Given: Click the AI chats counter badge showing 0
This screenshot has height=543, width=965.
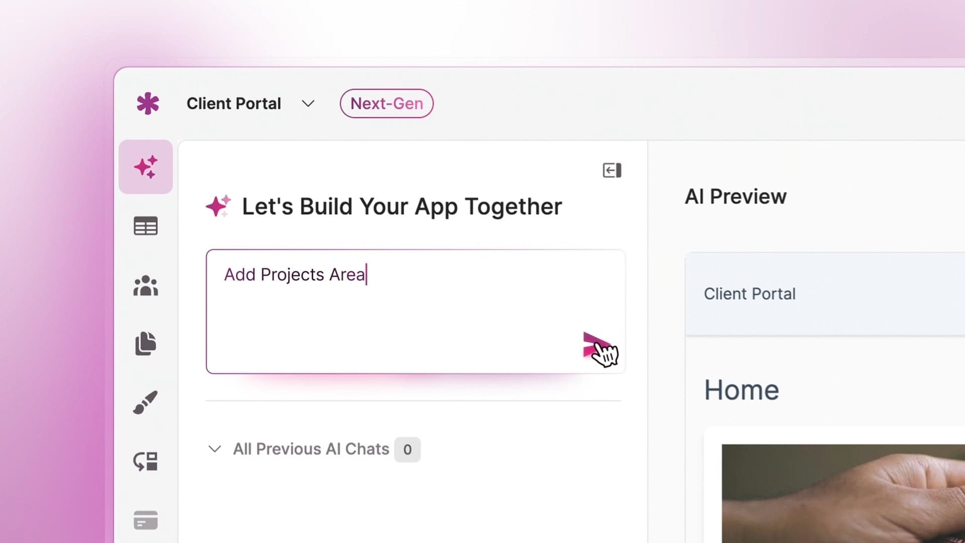Looking at the screenshot, I should [407, 449].
